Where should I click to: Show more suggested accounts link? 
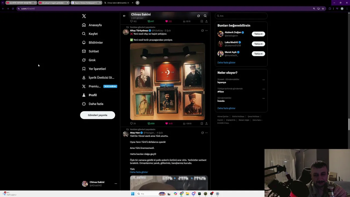tap(226, 62)
